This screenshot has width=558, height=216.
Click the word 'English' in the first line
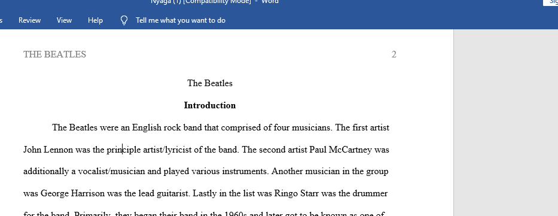click(x=147, y=127)
